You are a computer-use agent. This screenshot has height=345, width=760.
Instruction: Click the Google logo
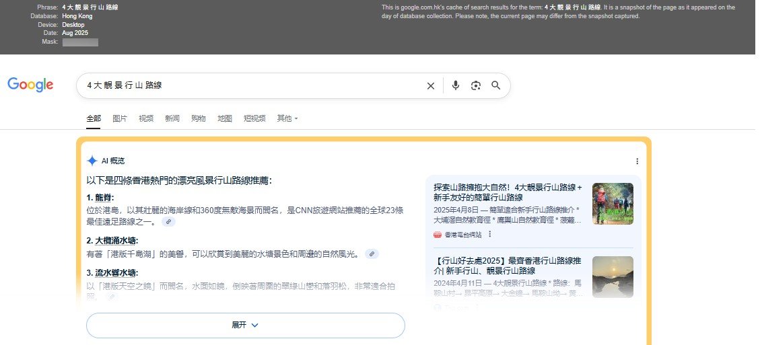coord(30,85)
